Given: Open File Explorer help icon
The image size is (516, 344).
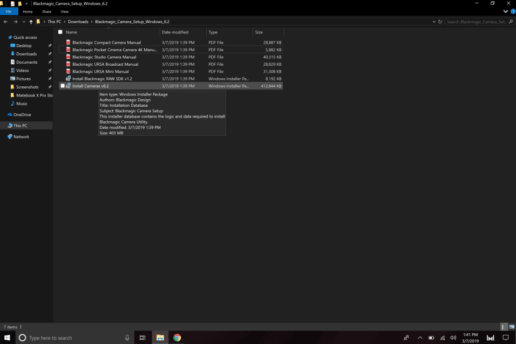Looking at the screenshot, I should click(513, 11).
